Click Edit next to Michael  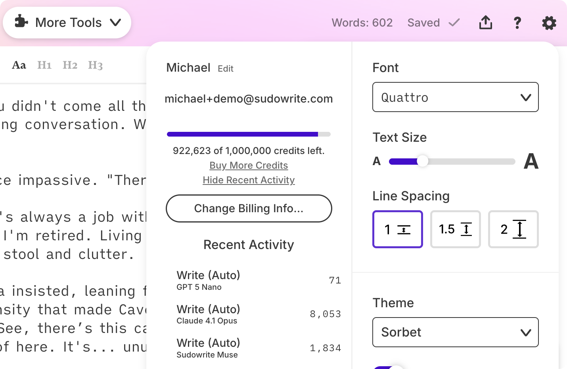(226, 69)
